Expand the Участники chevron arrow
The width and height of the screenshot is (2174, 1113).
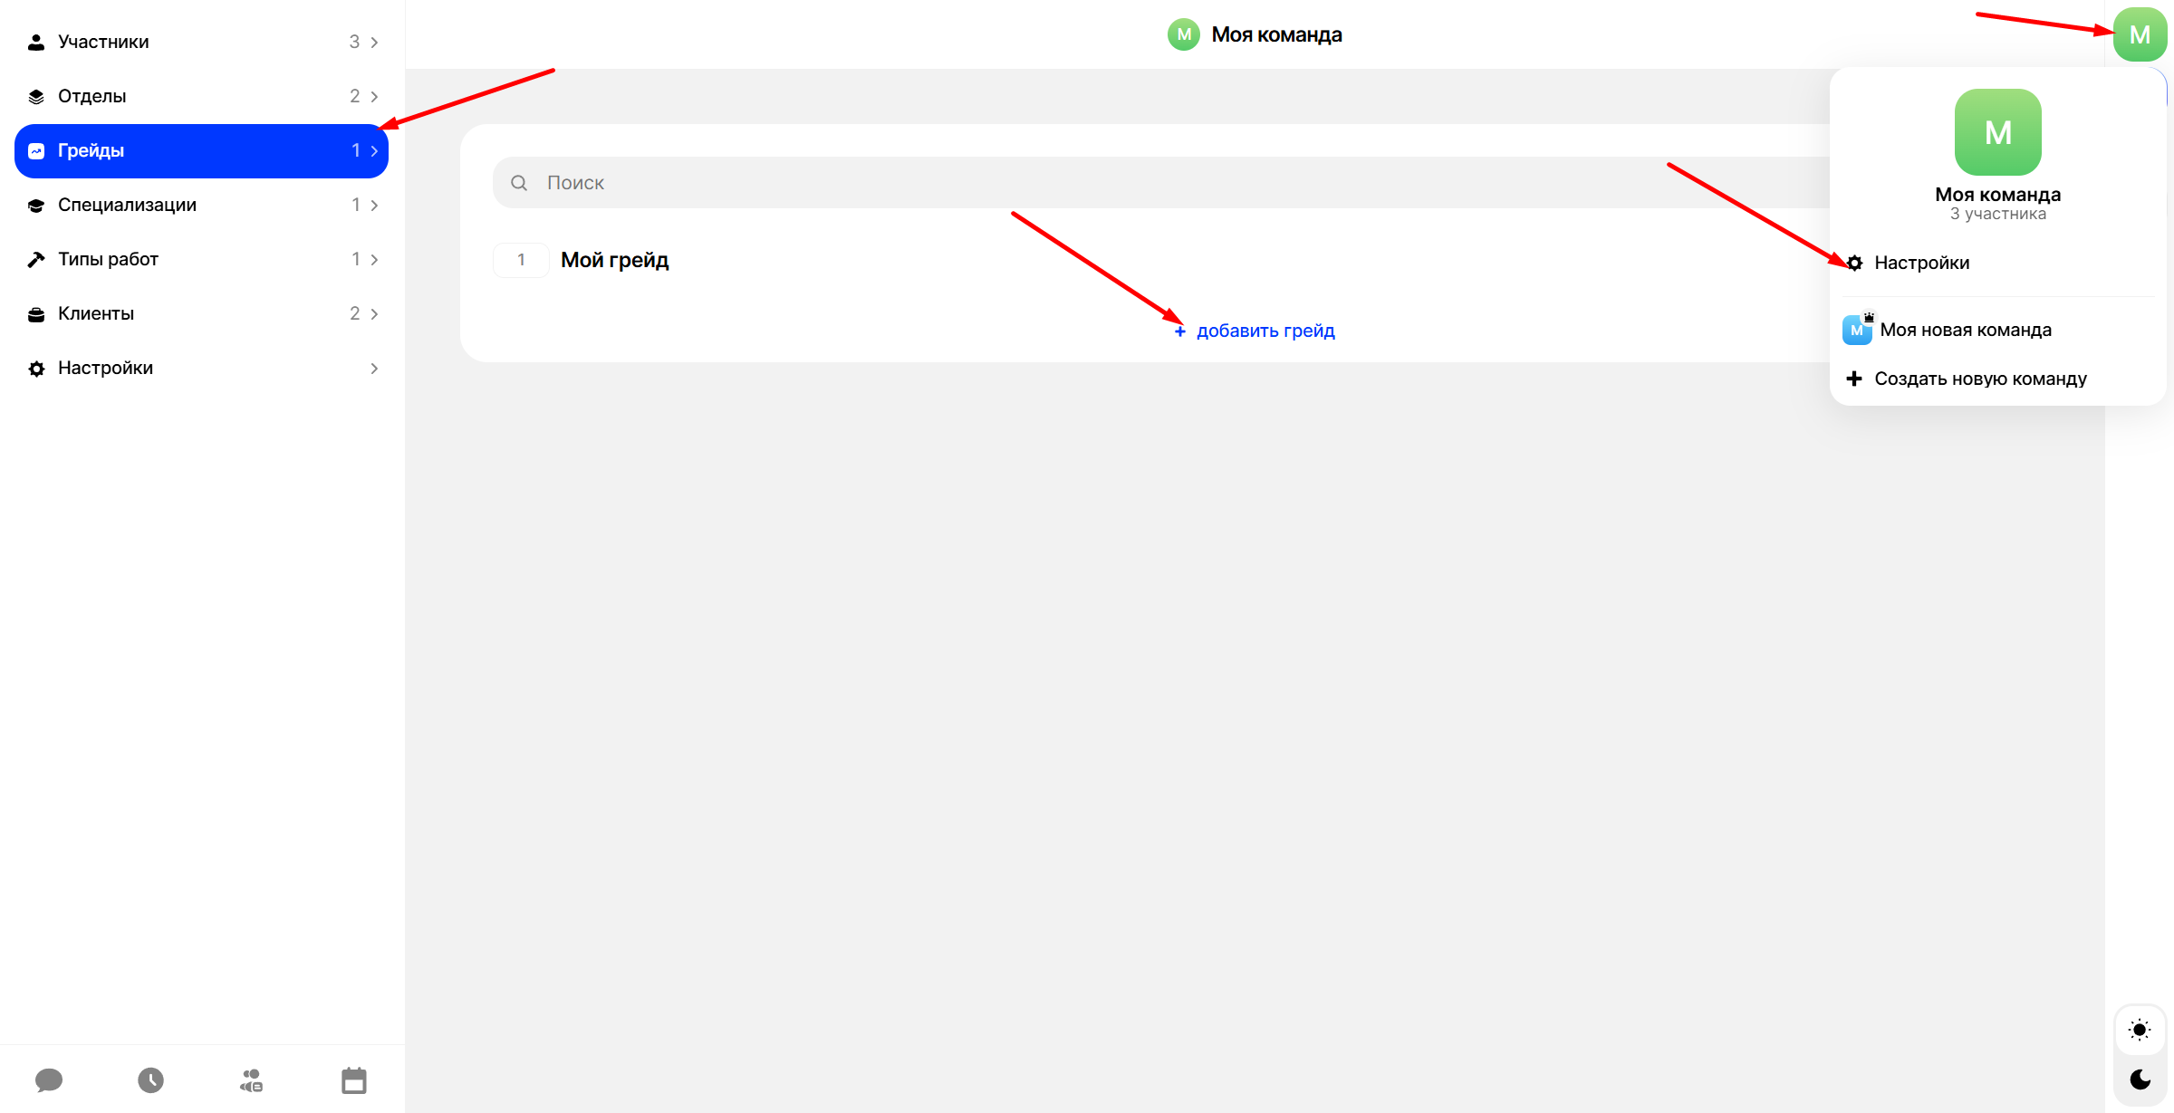pos(374,43)
